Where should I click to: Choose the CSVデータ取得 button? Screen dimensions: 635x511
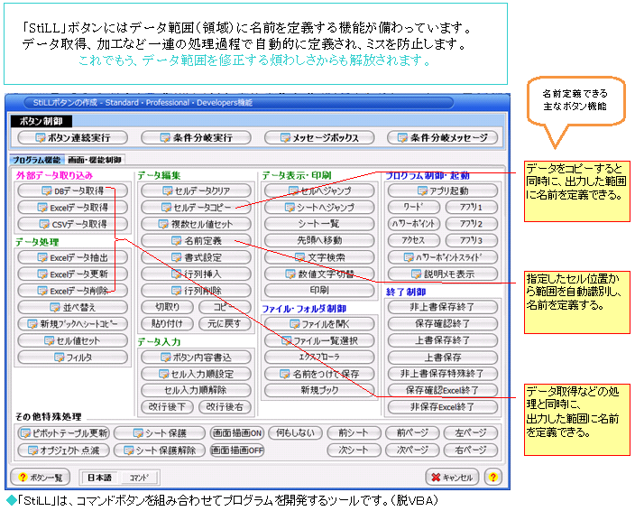click(x=72, y=224)
